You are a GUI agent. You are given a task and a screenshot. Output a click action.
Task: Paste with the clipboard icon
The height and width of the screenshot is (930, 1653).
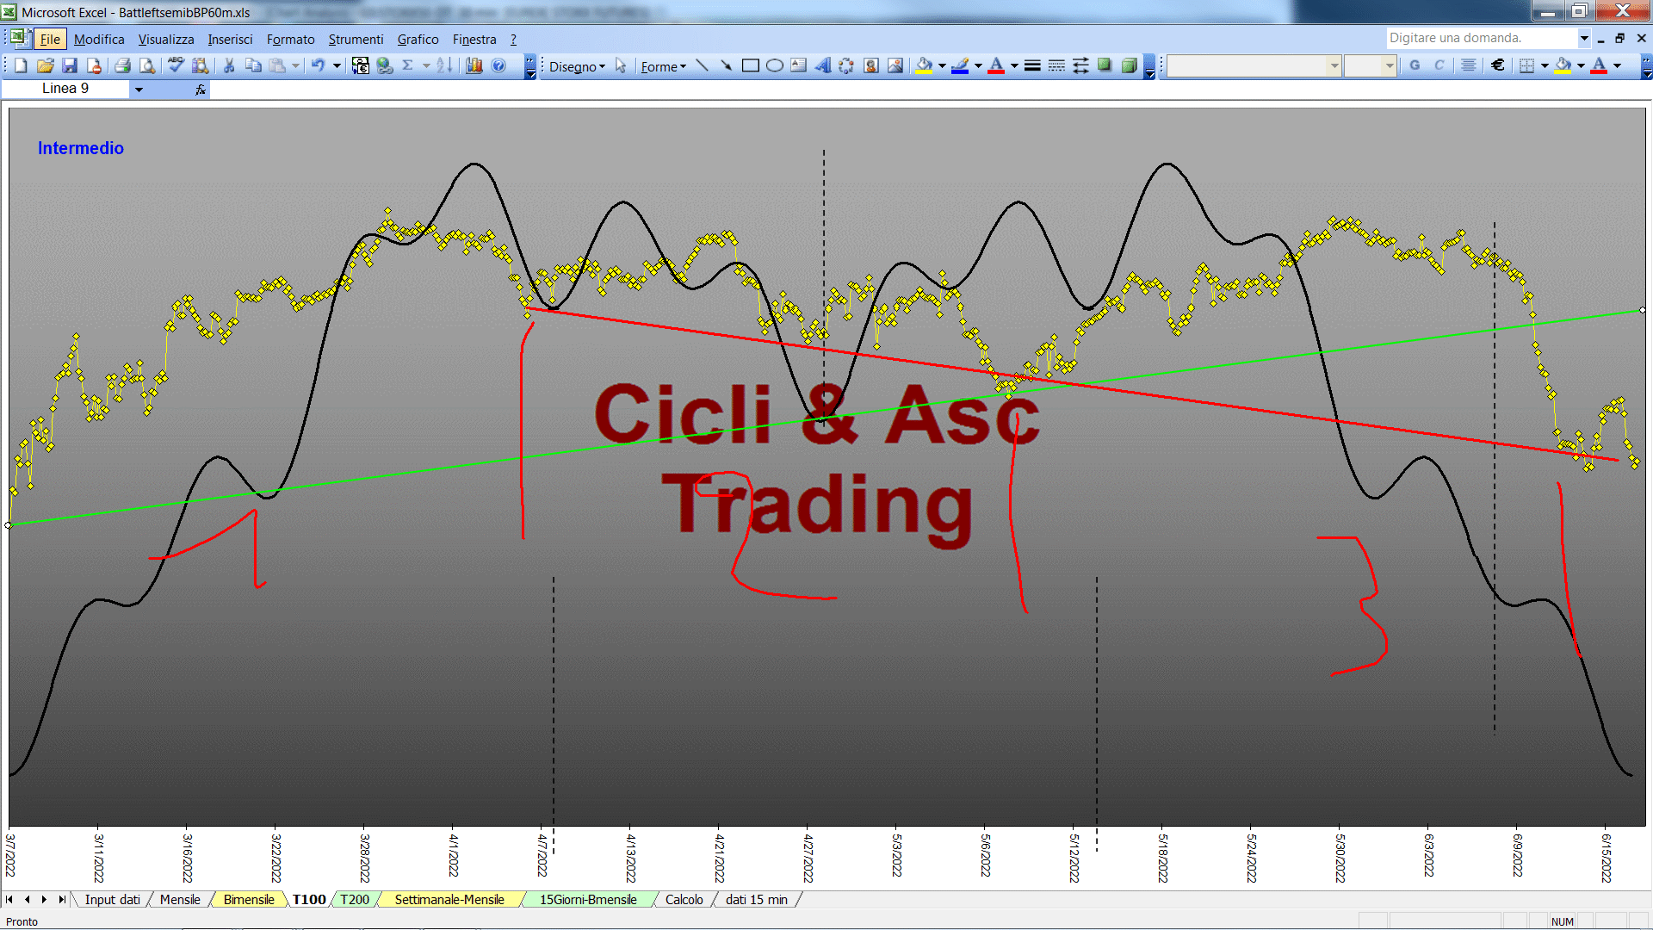point(277,65)
